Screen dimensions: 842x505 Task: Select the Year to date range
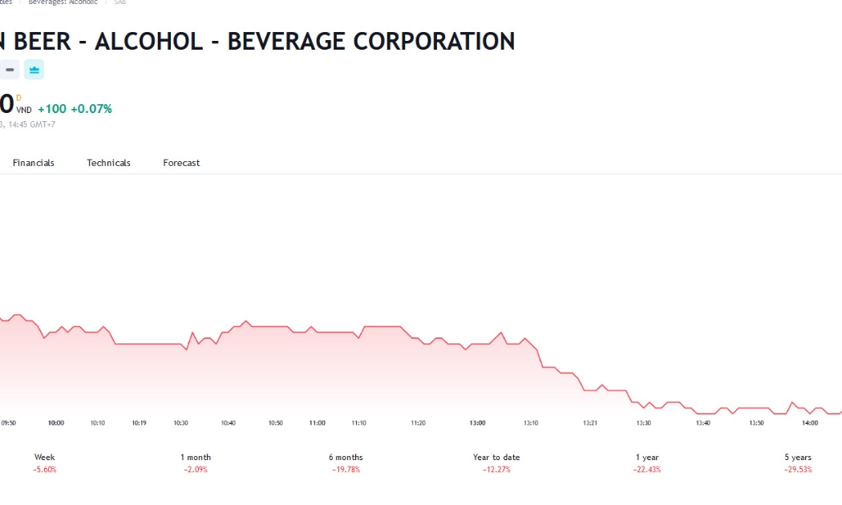pyautogui.click(x=496, y=463)
